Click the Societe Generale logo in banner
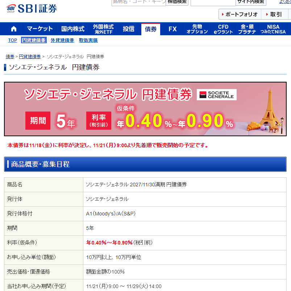The height and width of the screenshot is (291, 291). point(217,95)
